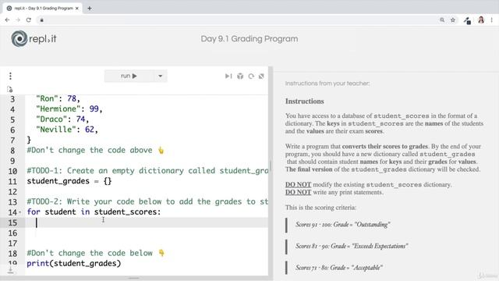Open the browser extension icon
The height and width of the screenshot is (281, 499).
467,20
